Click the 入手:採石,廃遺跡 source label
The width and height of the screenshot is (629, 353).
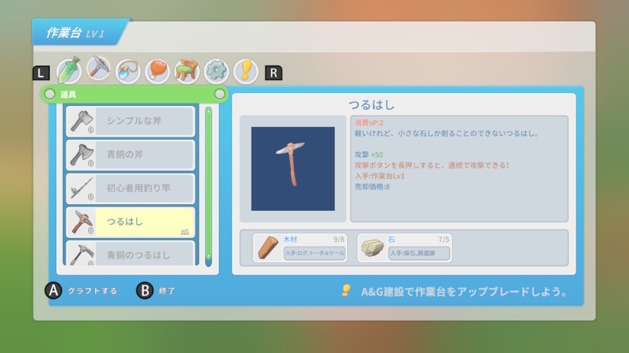(x=419, y=254)
